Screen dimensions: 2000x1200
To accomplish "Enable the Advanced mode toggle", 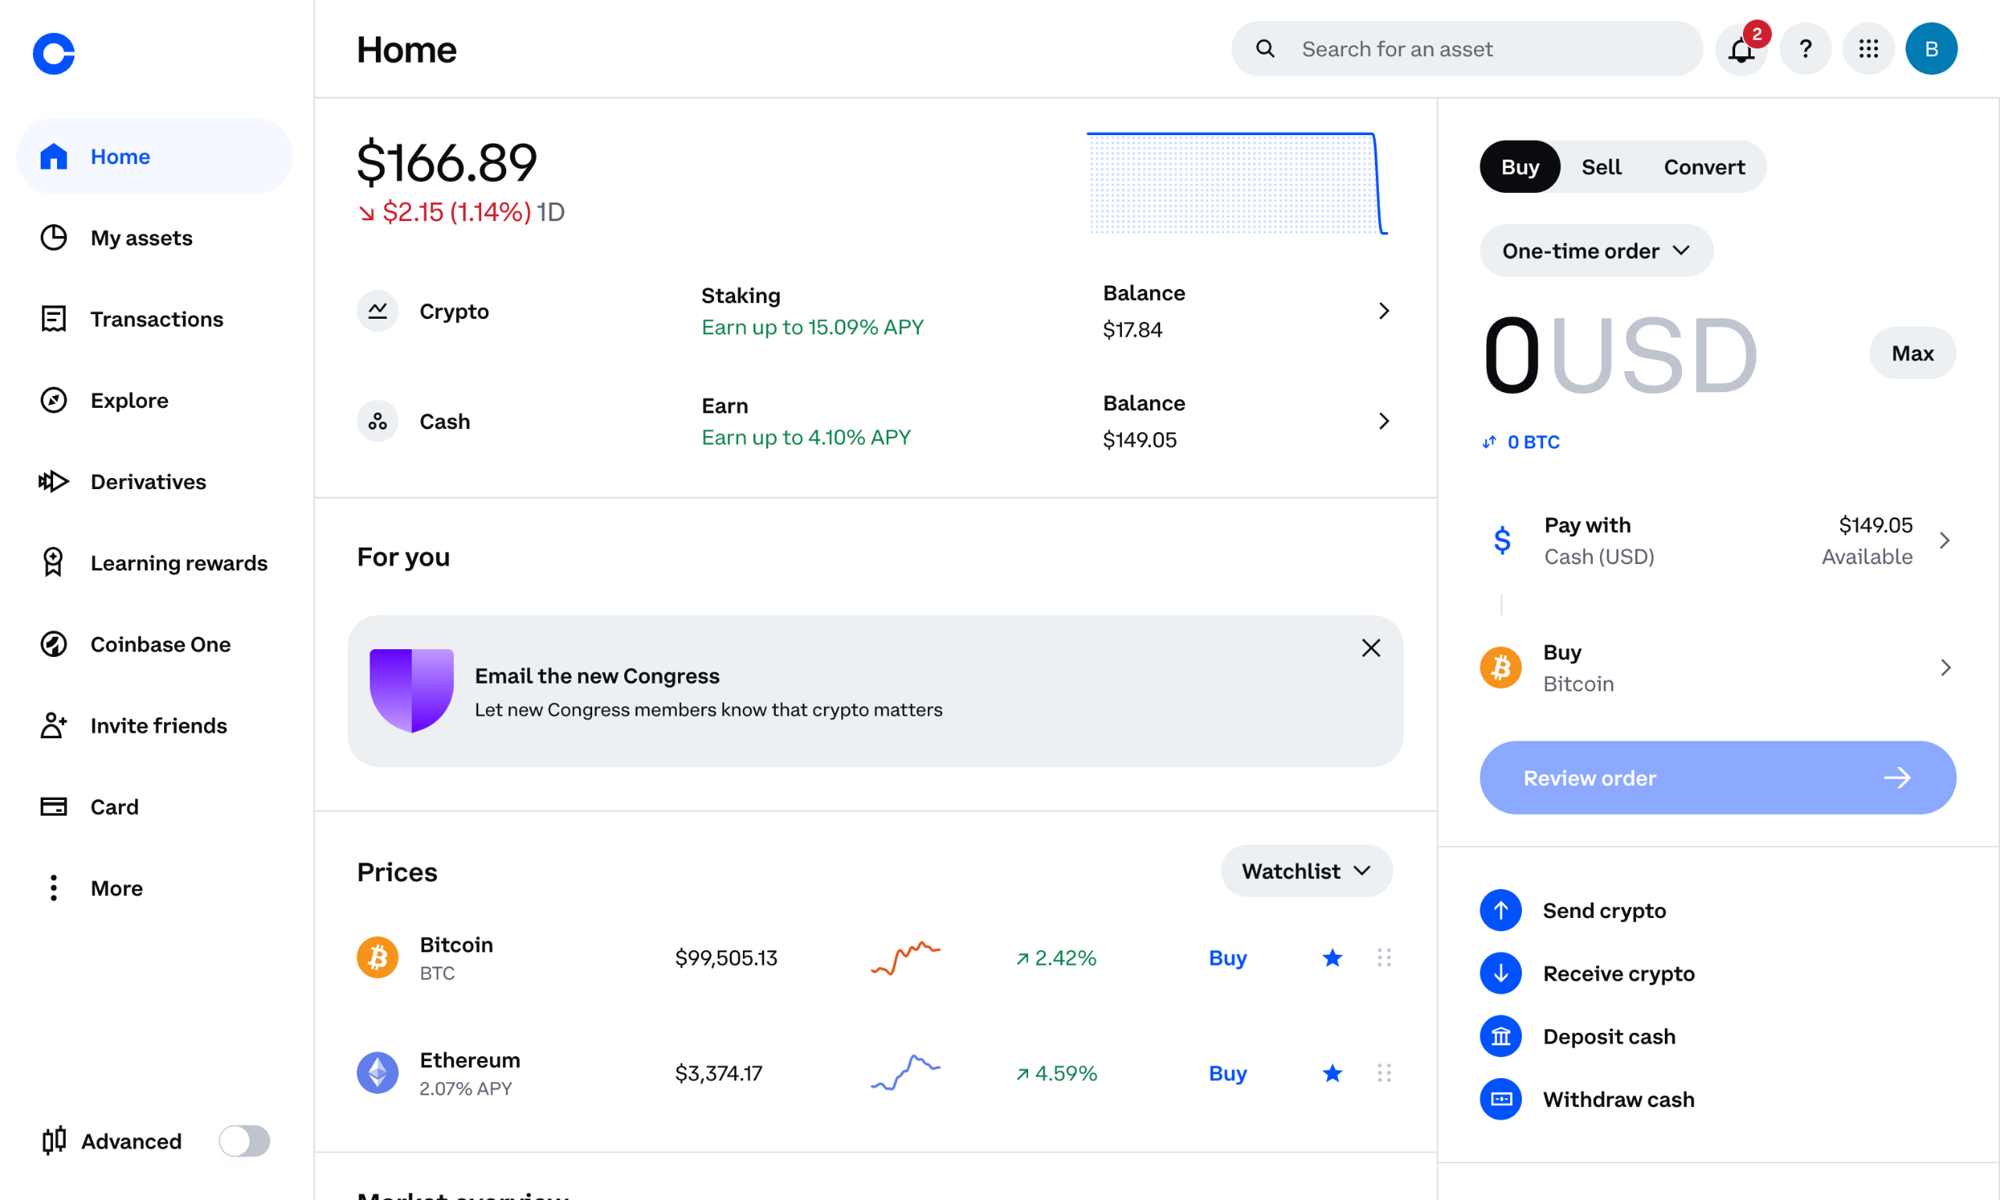I will click(x=244, y=1141).
